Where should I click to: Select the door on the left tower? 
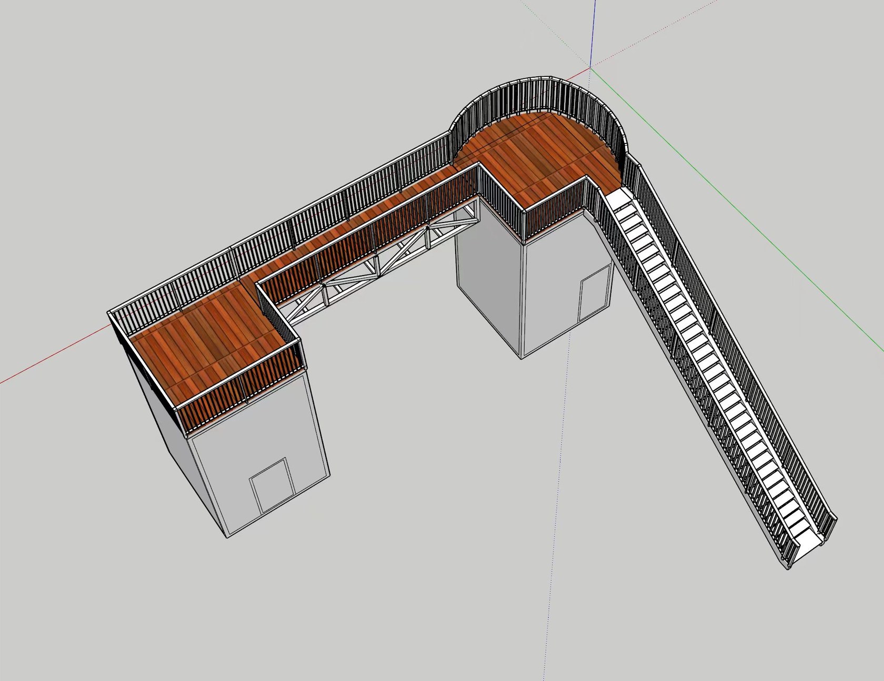[272, 485]
